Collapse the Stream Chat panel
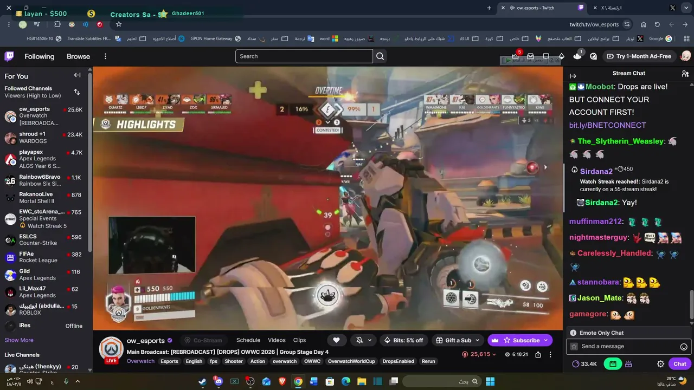This screenshot has width=694, height=390. [573, 76]
